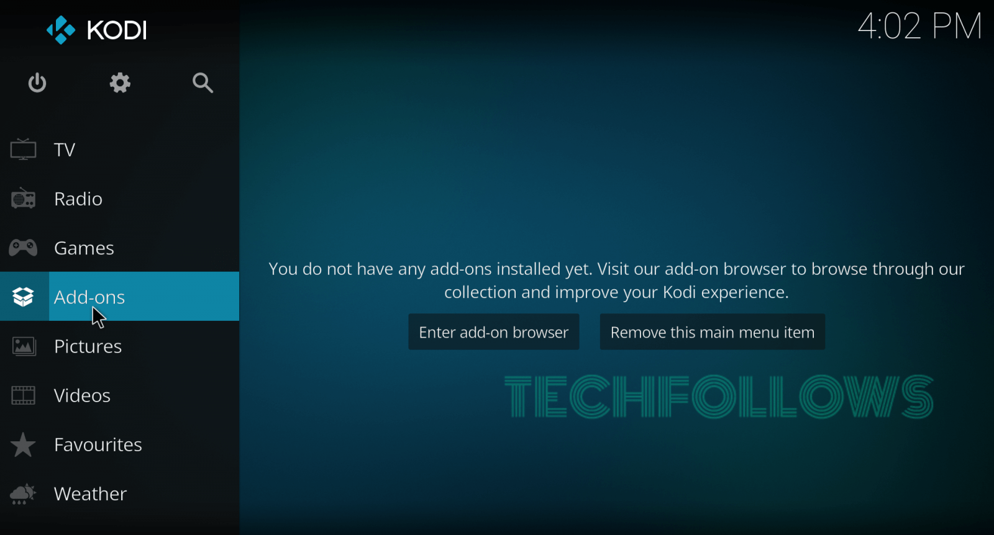The width and height of the screenshot is (994, 535).
Task: Click the Kodi logo
Action: [97, 30]
